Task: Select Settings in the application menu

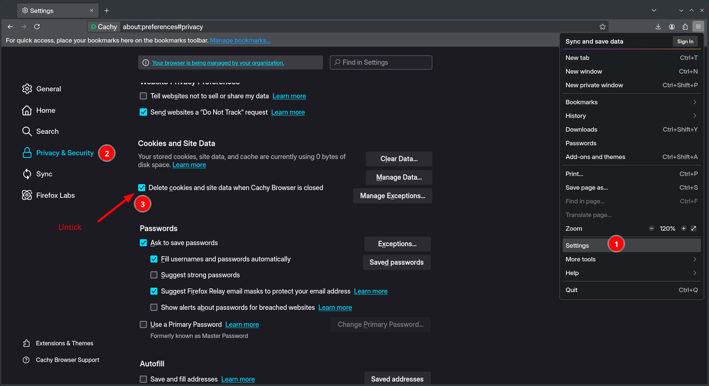Action: 577,246
